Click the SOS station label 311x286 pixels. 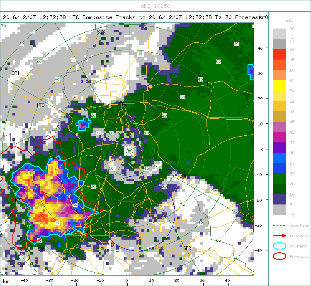[101, 32]
